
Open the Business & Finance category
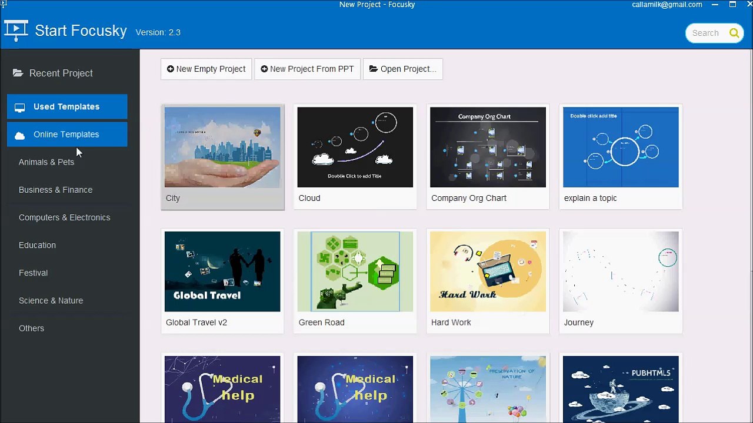pyautogui.click(x=55, y=190)
